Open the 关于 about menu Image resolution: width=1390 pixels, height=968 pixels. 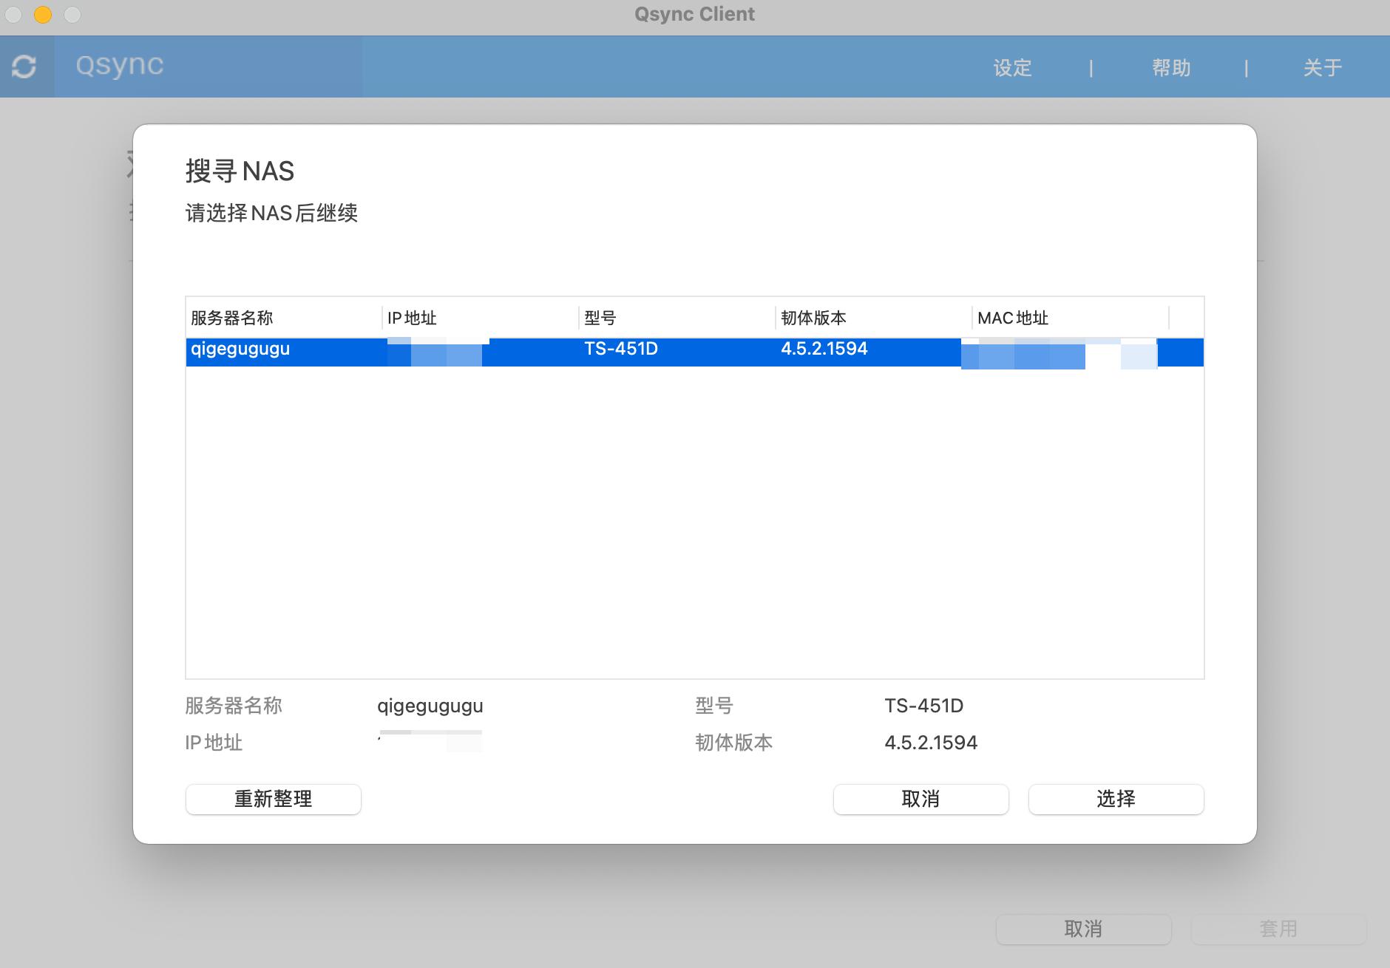pos(1322,68)
